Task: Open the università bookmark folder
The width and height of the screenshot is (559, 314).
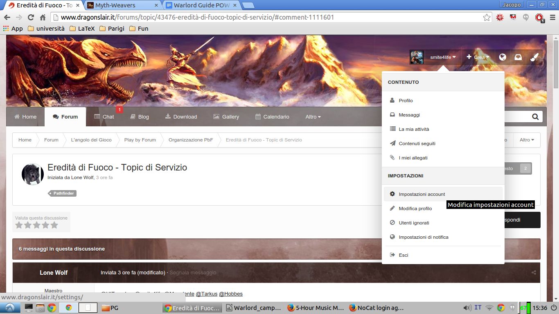Action: click(46, 29)
